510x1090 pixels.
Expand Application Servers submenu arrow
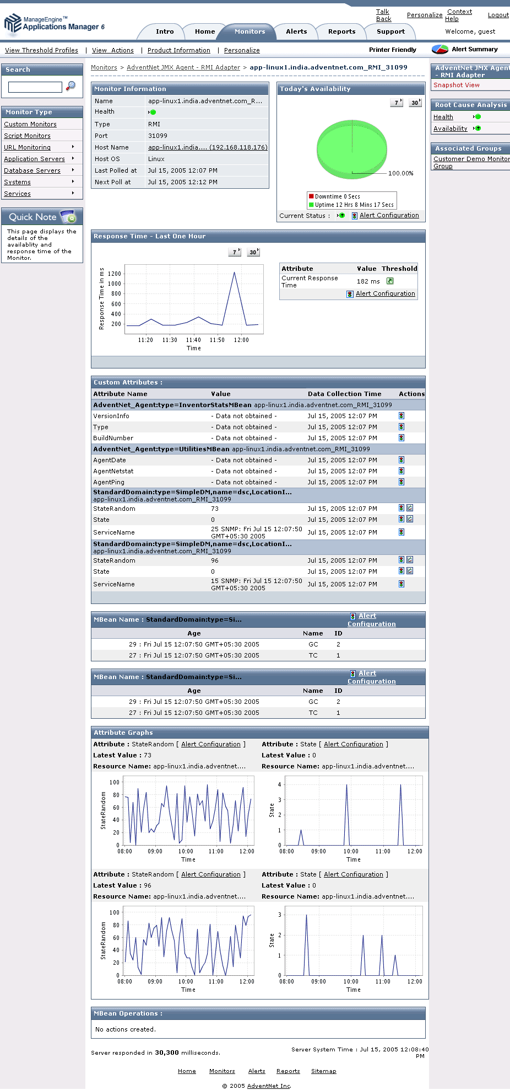tap(73, 158)
